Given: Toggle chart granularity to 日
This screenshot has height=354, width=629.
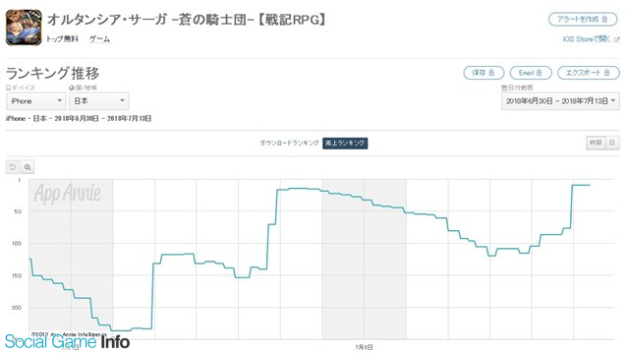Looking at the screenshot, I should pos(612,143).
